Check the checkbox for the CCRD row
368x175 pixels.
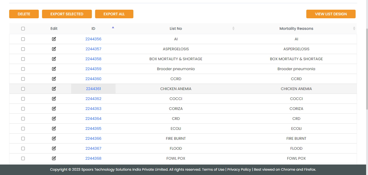23,79
